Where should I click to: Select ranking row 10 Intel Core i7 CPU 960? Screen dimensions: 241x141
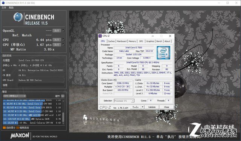tap(32, 111)
